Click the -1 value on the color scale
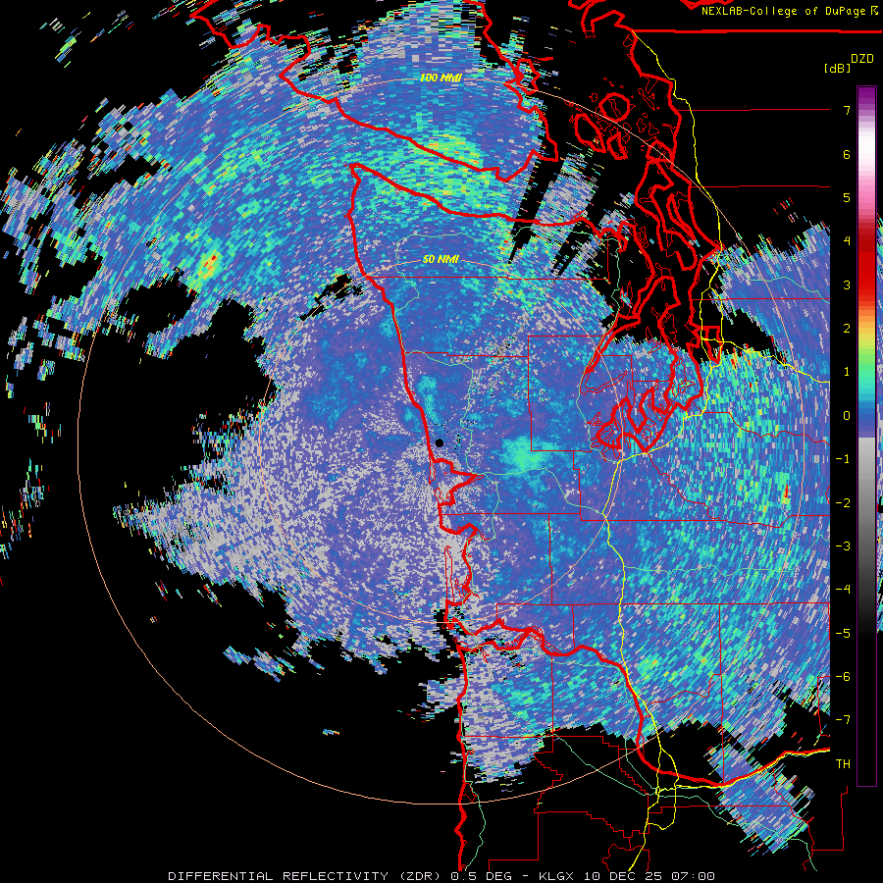883x883 pixels. (843, 459)
